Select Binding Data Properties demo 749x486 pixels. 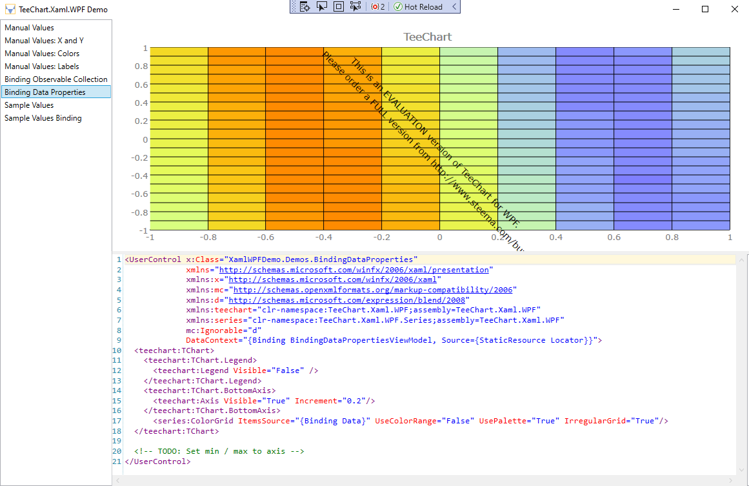tap(56, 92)
